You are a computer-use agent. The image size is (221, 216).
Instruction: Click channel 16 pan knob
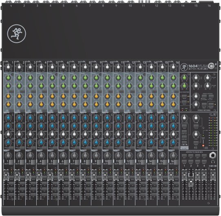(x=173, y=155)
